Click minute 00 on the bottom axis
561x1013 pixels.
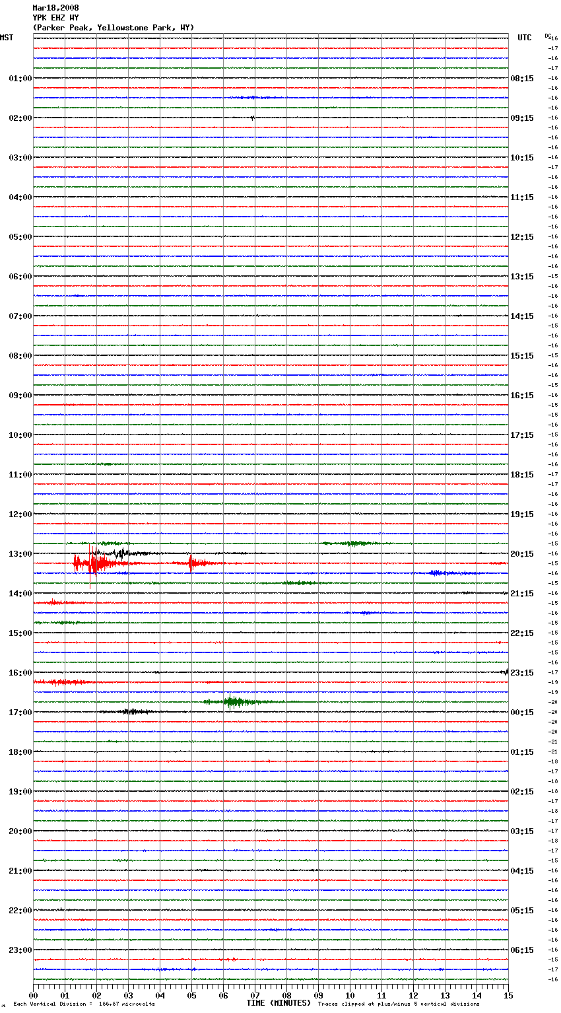33,995
